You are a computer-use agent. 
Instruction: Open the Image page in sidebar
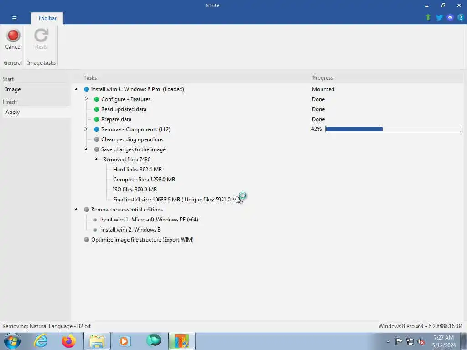(13, 89)
